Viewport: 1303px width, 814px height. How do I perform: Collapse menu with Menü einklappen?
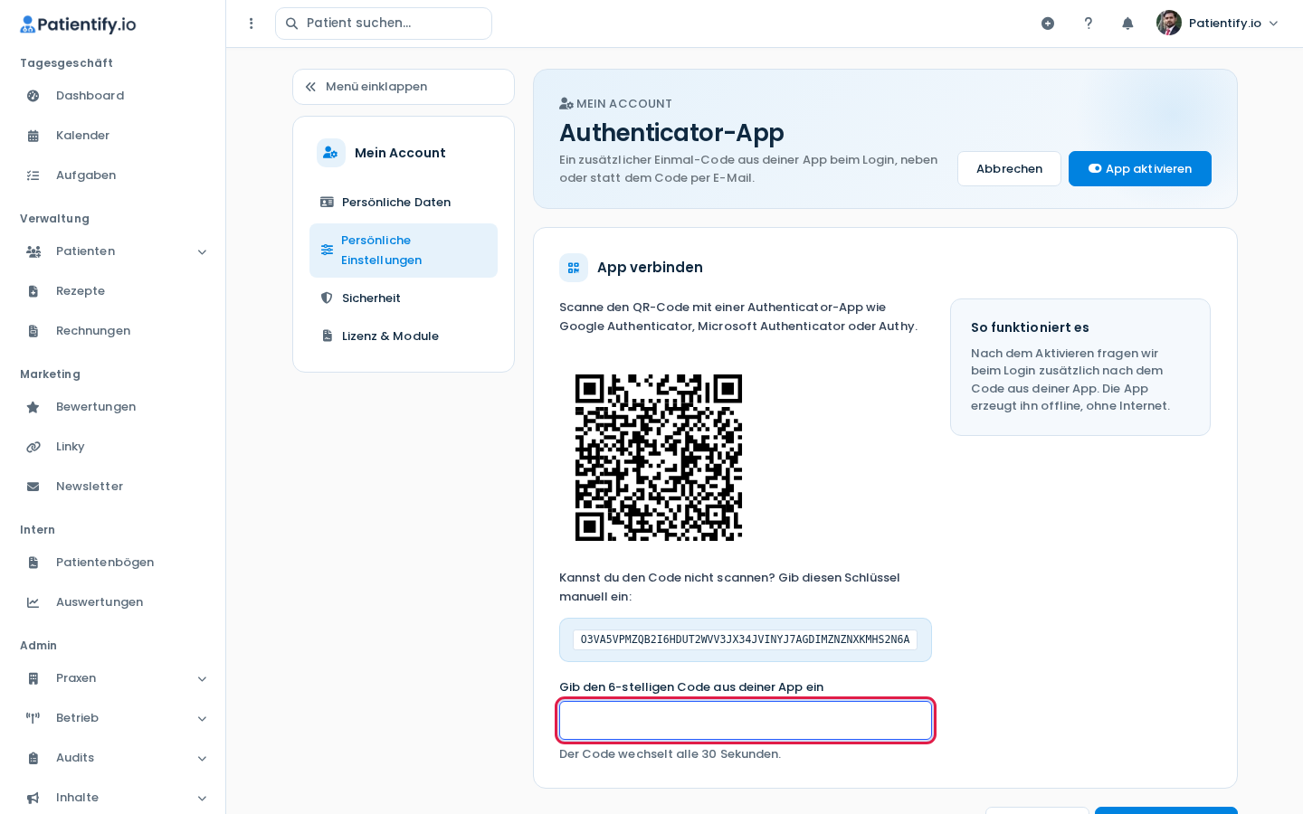point(404,87)
